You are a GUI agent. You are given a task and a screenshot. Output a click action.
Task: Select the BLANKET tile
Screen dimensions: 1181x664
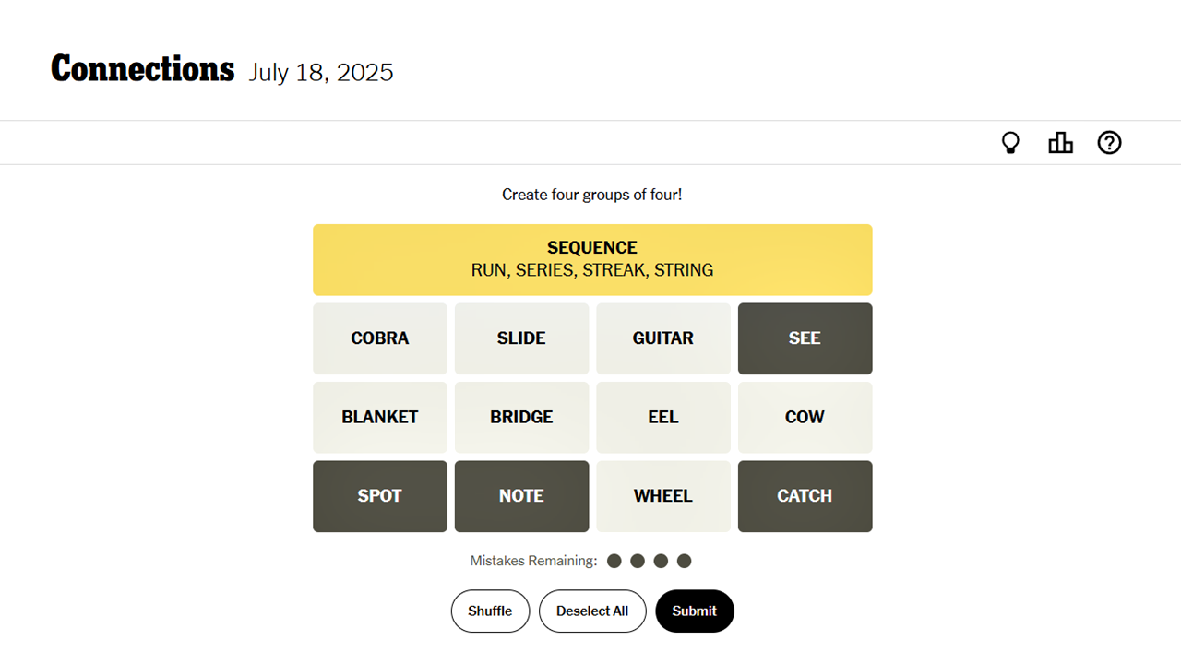380,417
